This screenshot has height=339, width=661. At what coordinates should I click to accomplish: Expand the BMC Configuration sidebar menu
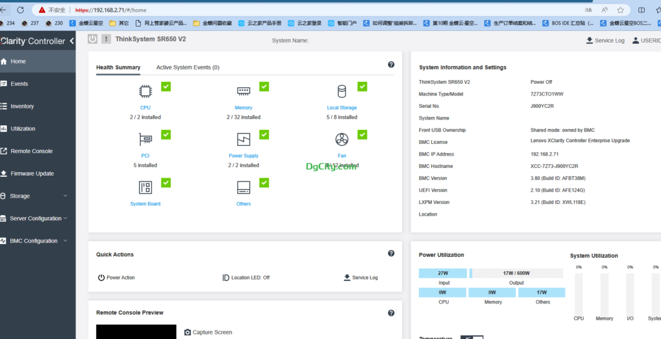point(38,241)
